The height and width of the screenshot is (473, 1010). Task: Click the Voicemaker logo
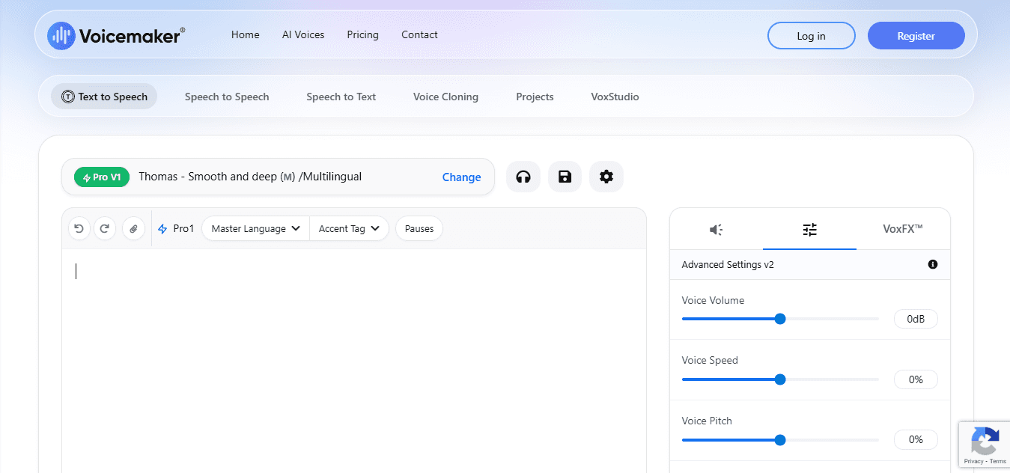[x=116, y=35]
